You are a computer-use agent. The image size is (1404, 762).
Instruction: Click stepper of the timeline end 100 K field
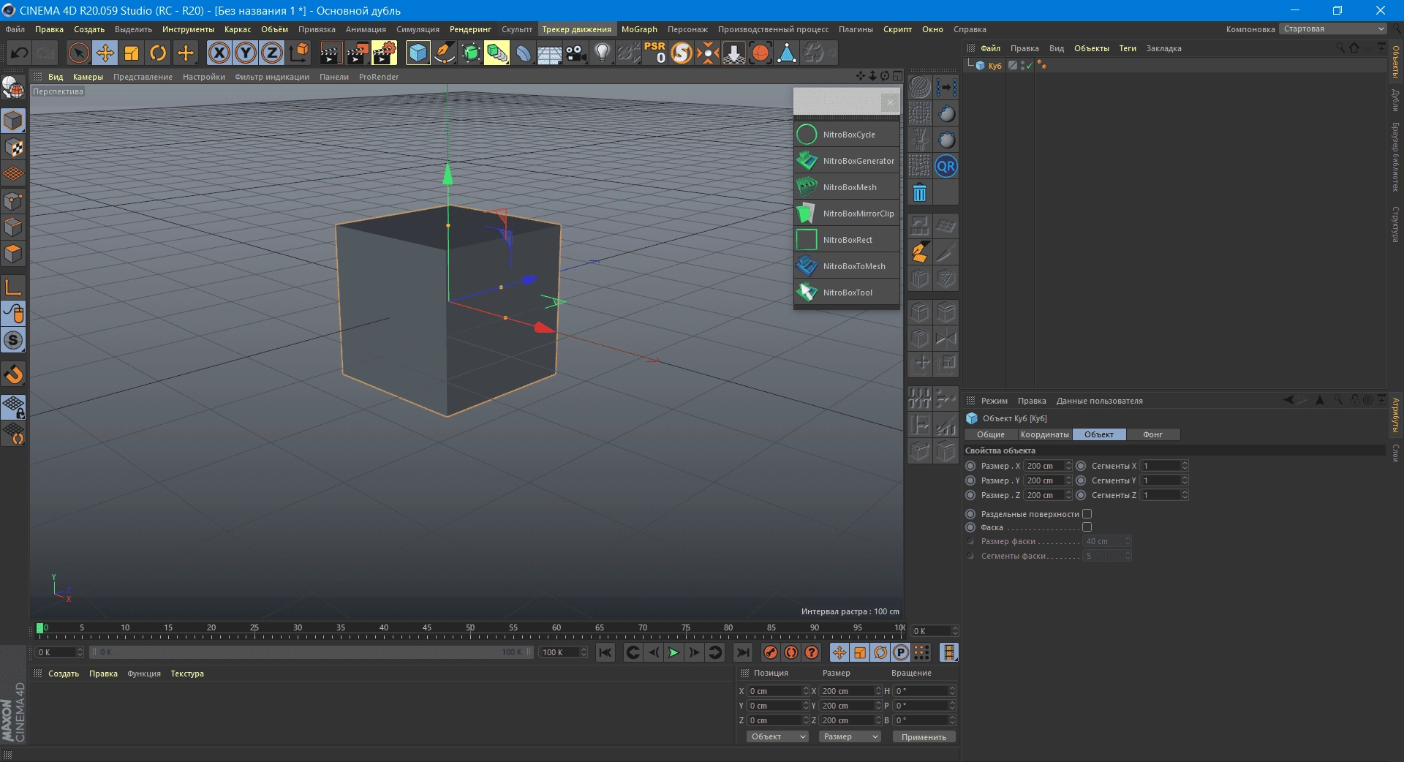(x=584, y=652)
